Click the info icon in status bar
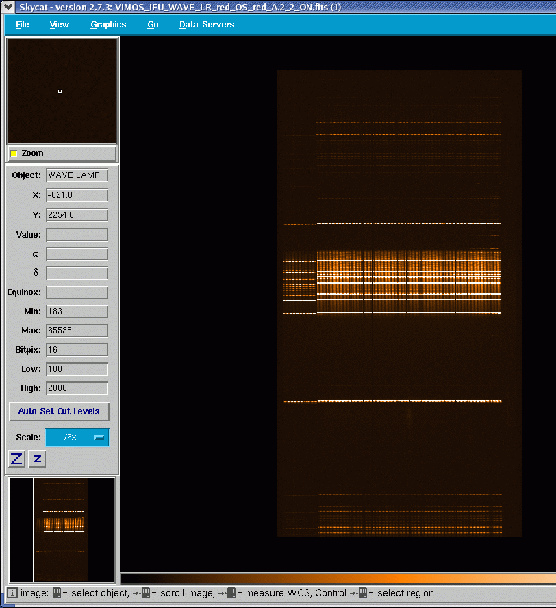556x608 pixels. 12,593
